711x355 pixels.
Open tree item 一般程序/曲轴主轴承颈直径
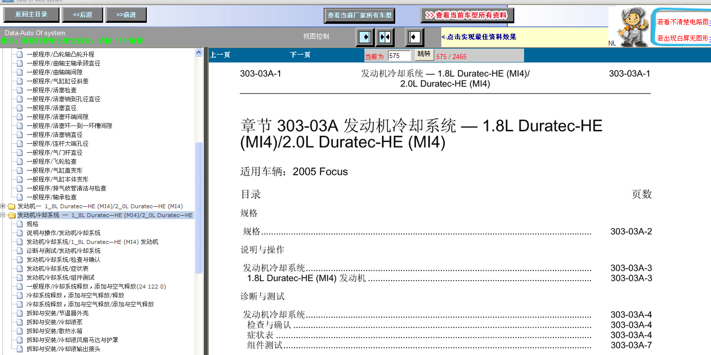(x=63, y=63)
